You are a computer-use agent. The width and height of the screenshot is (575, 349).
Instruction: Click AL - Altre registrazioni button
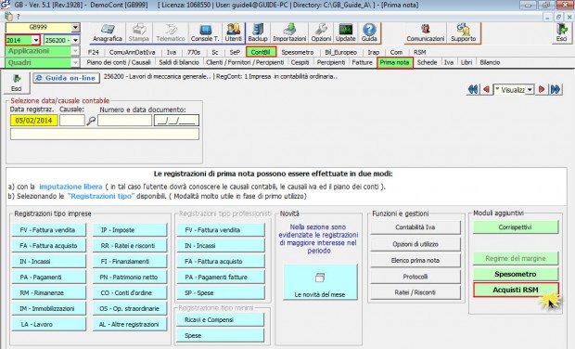tap(130, 325)
